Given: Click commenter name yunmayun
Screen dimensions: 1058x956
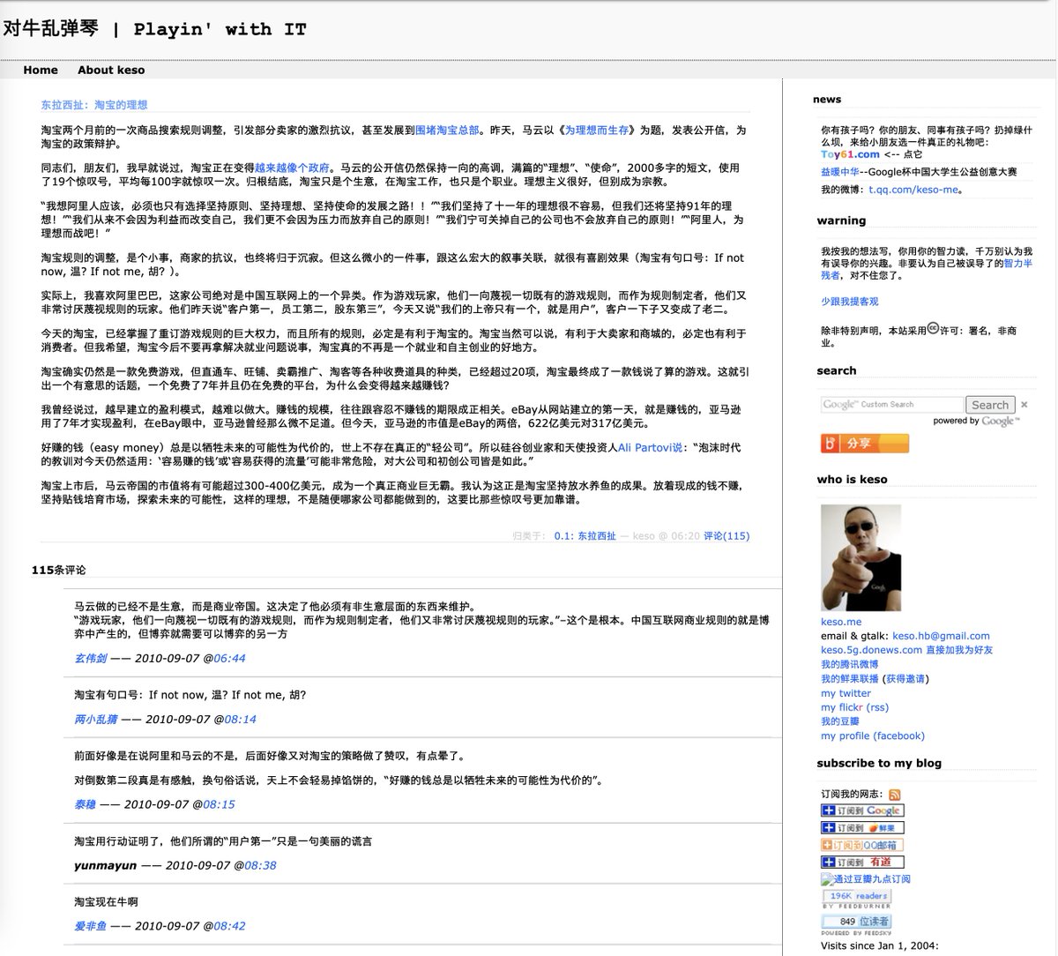Looking at the screenshot, I should tap(106, 865).
